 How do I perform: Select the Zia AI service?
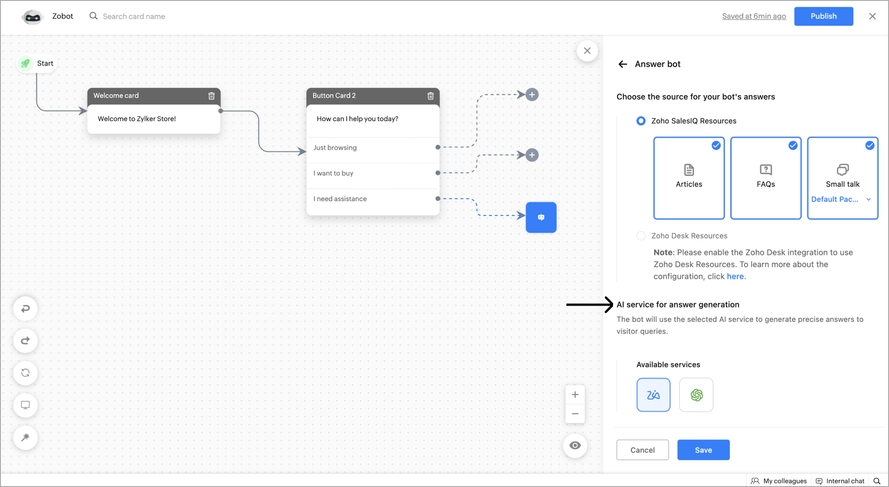653,395
